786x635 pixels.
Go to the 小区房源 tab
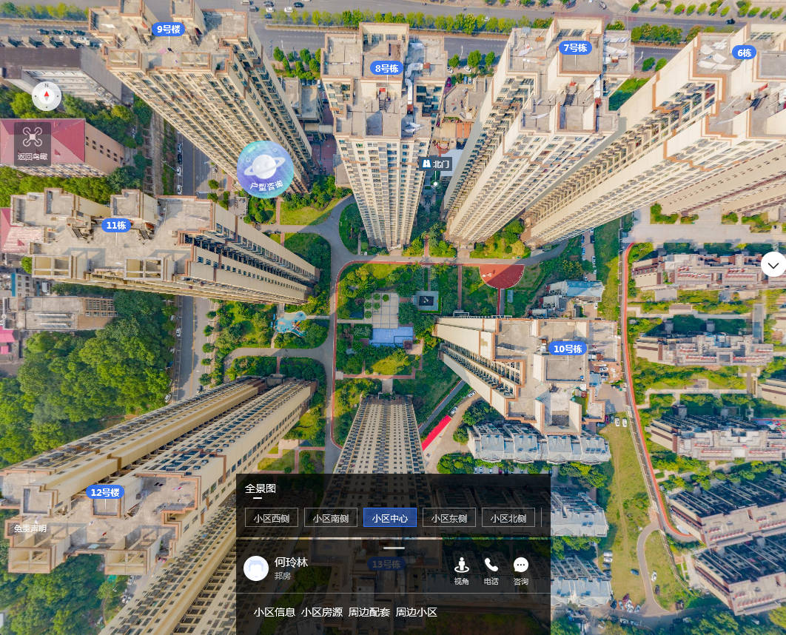[322, 612]
